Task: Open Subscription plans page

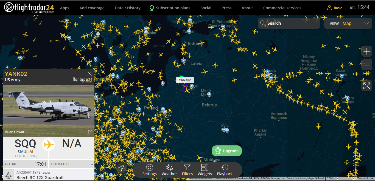Action: tap(173, 8)
